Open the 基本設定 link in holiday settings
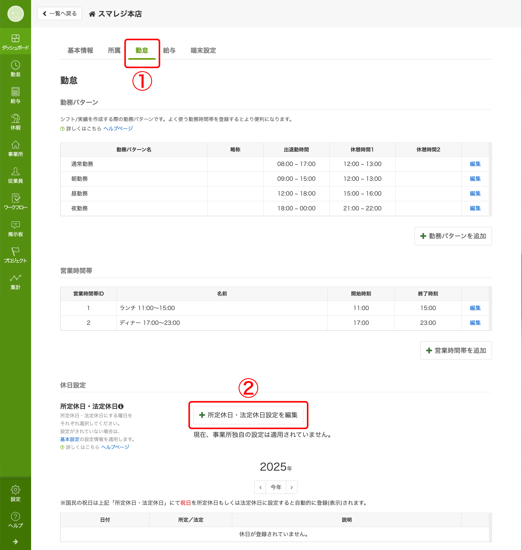The image size is (522, 550). pyautogui.click(x=70, y=439)
